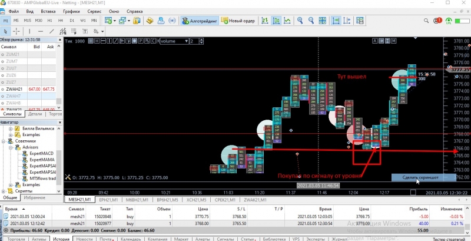Click the 'M' button on chart top
471x241 pixels.
pos(393,41)
